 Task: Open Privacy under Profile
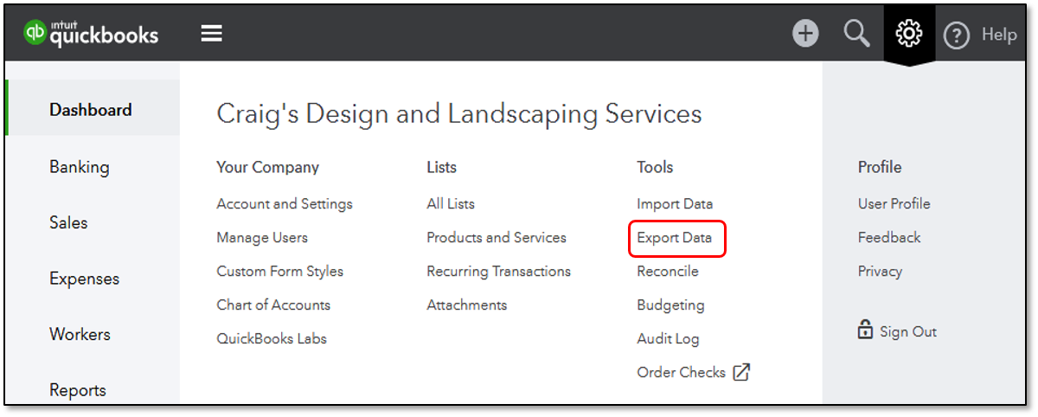(x=880, y=271)
